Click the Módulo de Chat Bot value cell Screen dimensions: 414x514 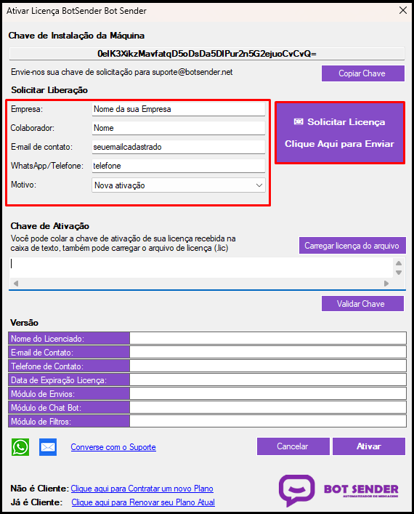tap(268, 407)
